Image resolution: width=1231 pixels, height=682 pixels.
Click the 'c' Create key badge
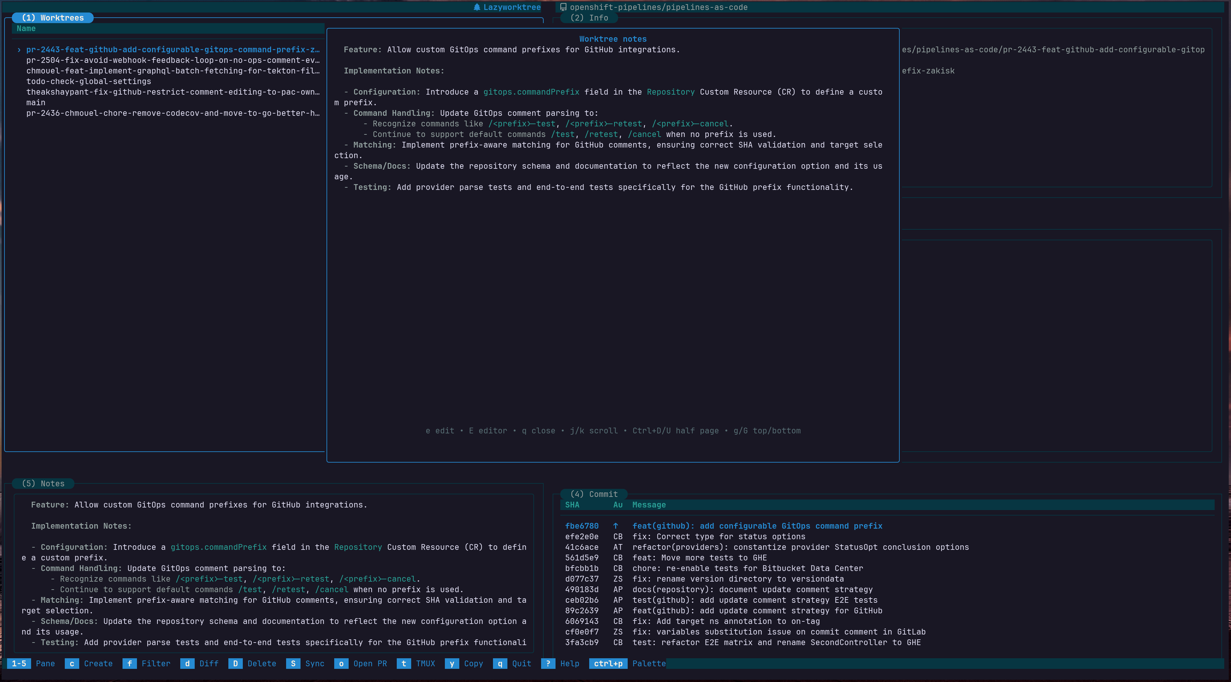(72, 663)
